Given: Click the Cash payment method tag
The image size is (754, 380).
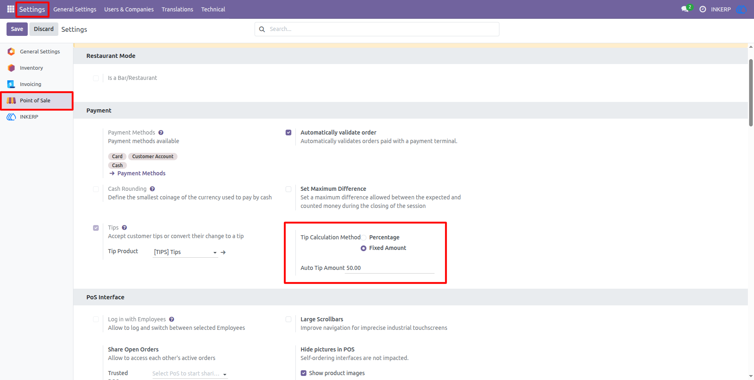Looking at the screenshot, I should (118, 166).
